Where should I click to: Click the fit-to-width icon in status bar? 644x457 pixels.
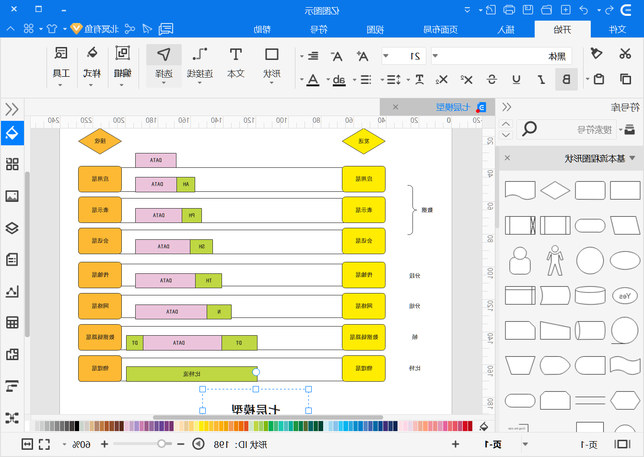pyautogui.click(x=27, y=445)
